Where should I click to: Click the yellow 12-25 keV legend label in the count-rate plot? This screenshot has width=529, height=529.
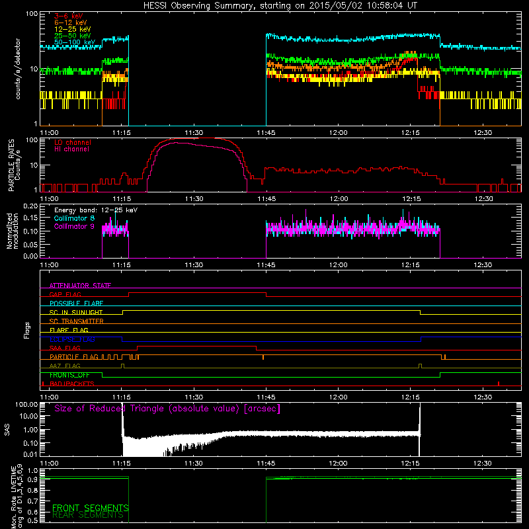click(x=73, y=29)
